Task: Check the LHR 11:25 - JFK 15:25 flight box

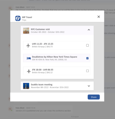Action: pos(87,45)
